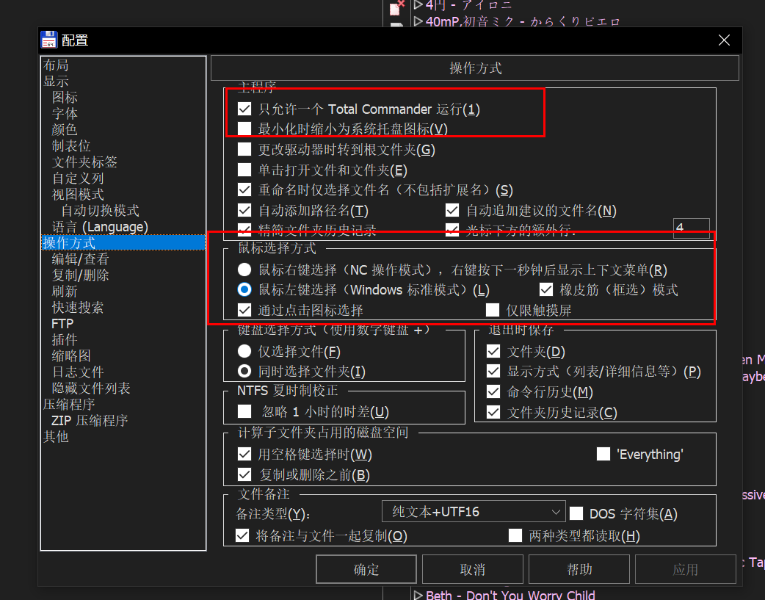Toggle 重命名时仅选择文件名 checkbox
This screenshot has height=600, width=765.
[244, 190]
